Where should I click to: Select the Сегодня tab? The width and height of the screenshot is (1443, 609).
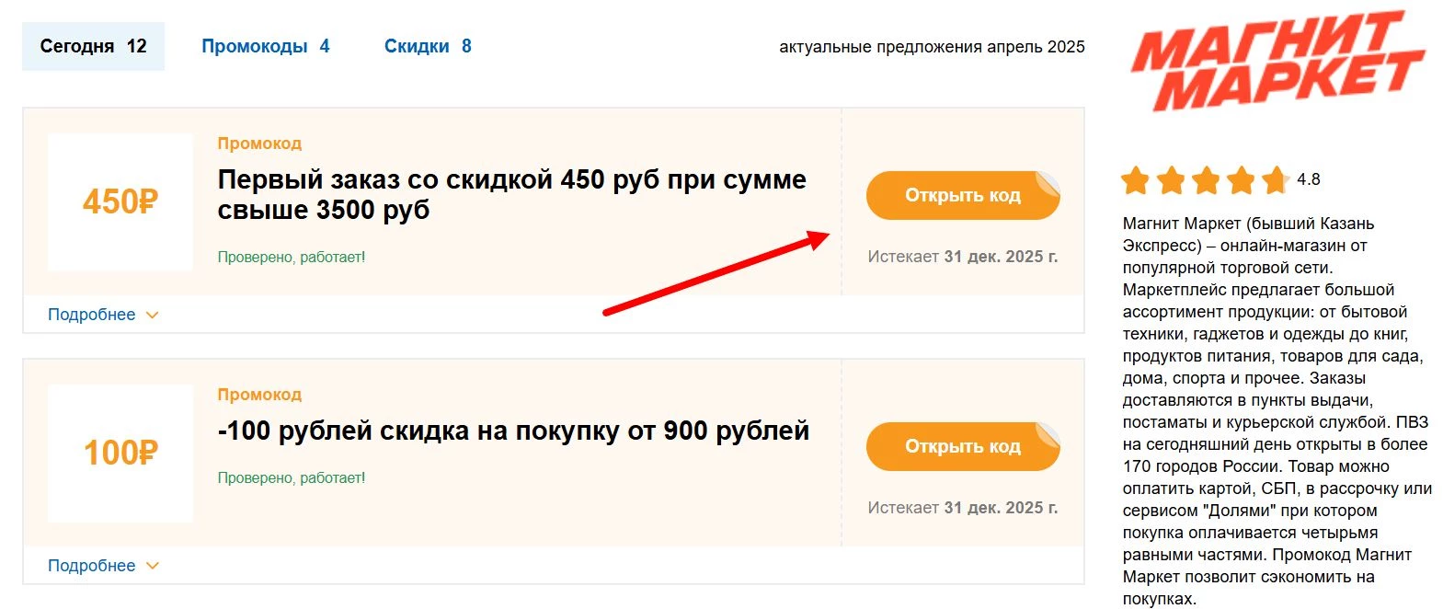[x=92, y=45]
